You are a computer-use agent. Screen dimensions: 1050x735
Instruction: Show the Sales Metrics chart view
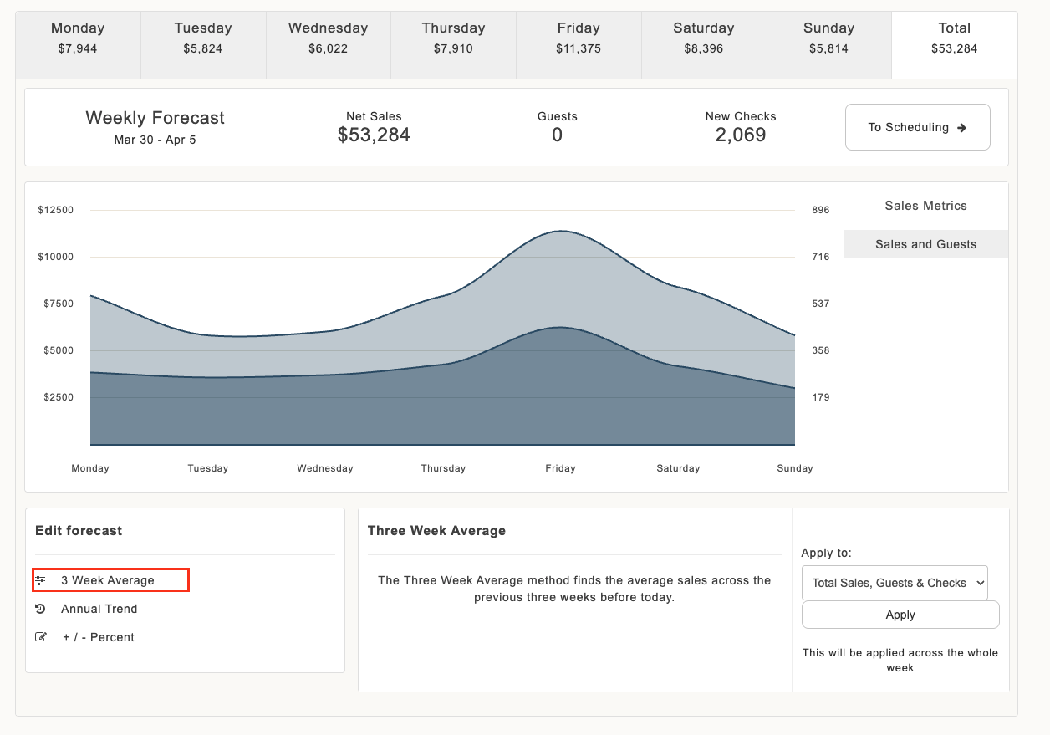pos(926,206)
